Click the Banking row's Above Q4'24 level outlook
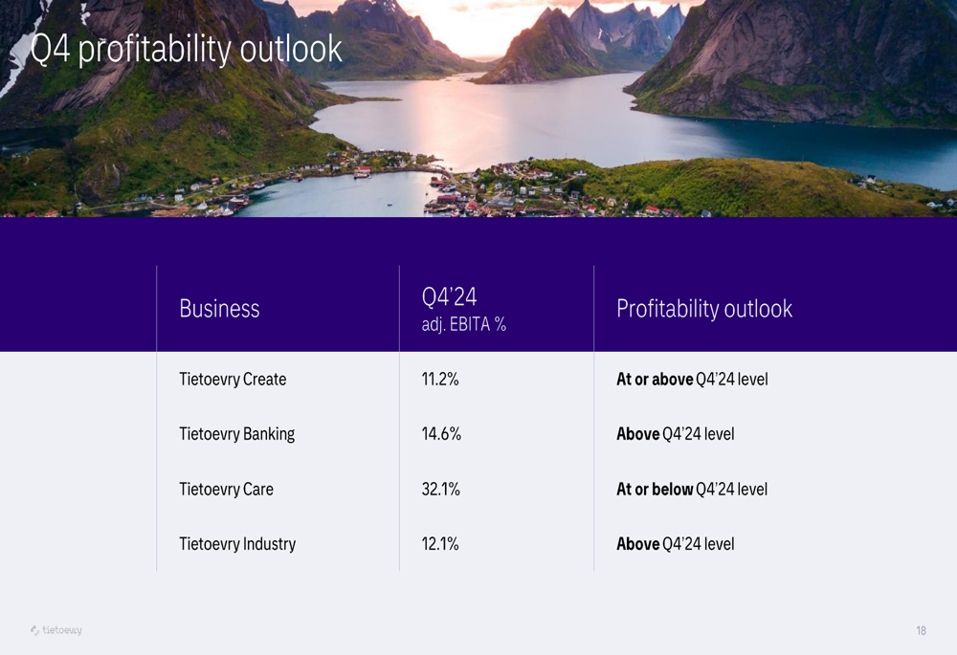Image resolution: width=957 pixels, height=655 pixels. pyautogui.click(x=675, y=434)
